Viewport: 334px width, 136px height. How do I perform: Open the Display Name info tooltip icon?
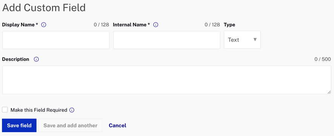point(44,25)
